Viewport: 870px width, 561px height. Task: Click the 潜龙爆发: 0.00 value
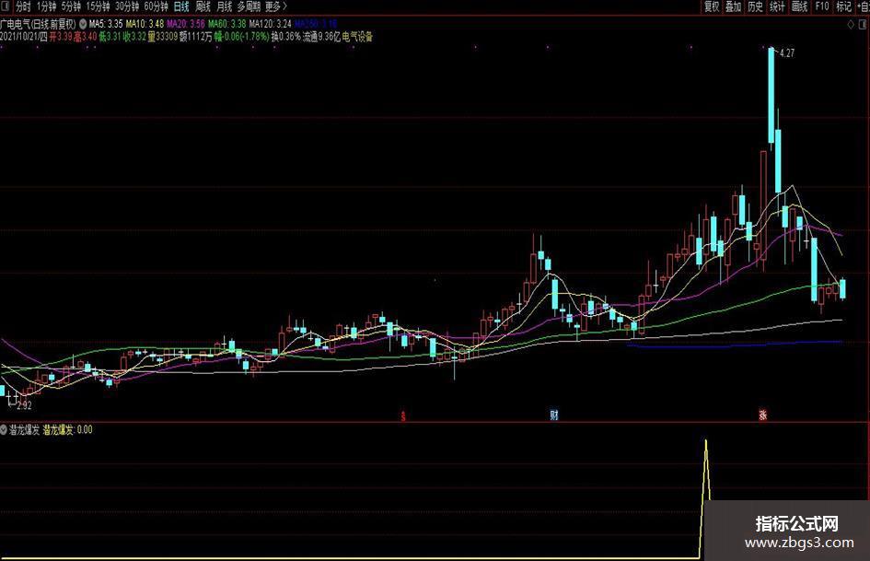click(x=68, y=429)
